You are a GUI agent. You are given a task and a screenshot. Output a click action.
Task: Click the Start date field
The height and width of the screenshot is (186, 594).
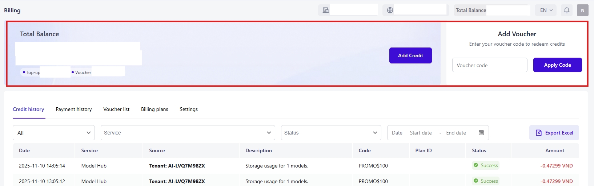[421, 133]
